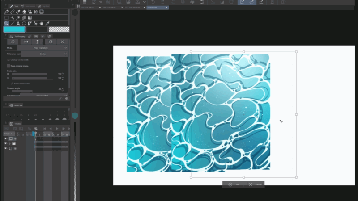The image size is (358, 201).
Task: Select the Eyedropper tool
Action: (x=47, y=23)
